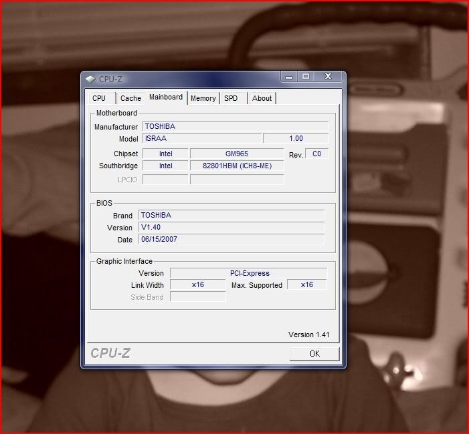Select the model revision 1.00 field
469x434 pixels.
pos(295,138)
